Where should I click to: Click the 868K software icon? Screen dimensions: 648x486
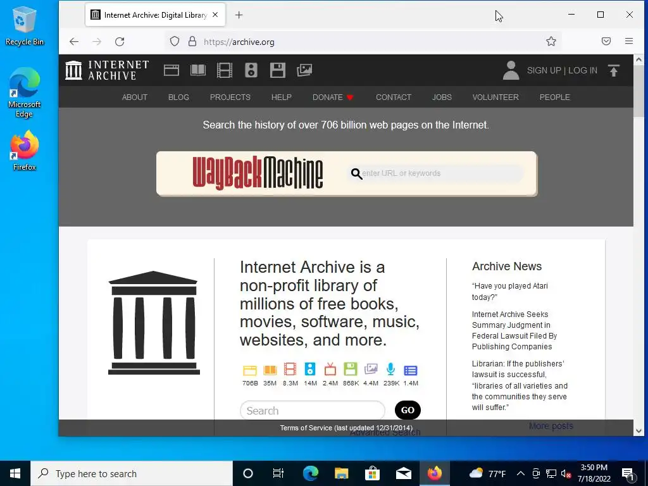[x=350, y=369]
